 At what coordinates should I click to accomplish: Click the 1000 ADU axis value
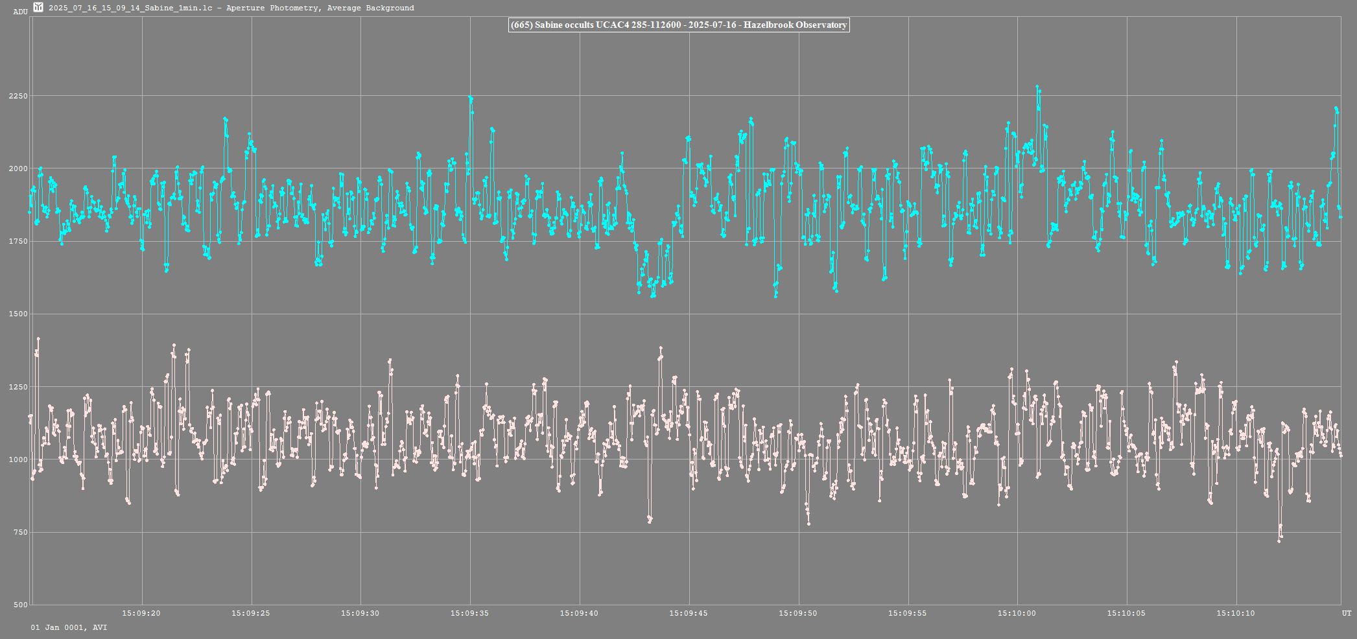click(18, 459)
